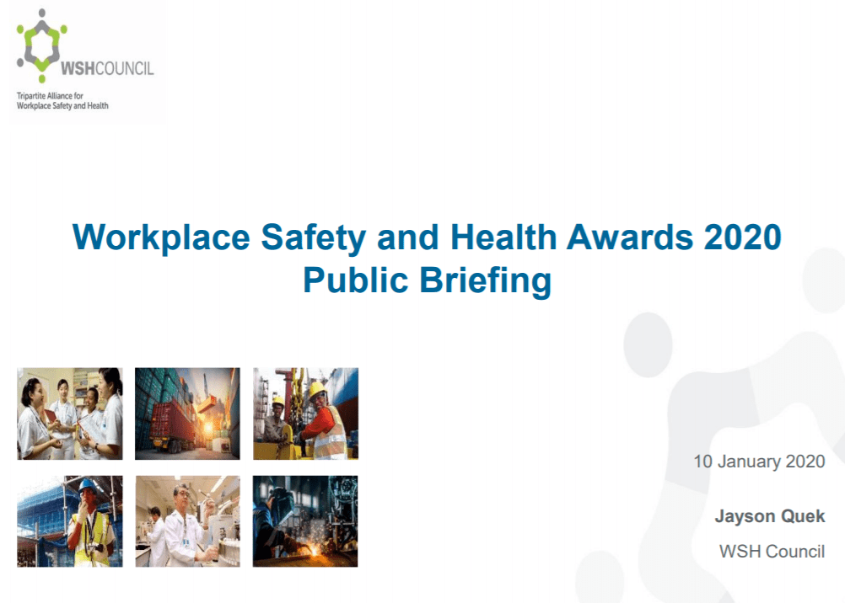The height and width of the screenshot is (603, 845).
Task: Click the presenter name 'Jayson Quek'
Action: (769, 516)
